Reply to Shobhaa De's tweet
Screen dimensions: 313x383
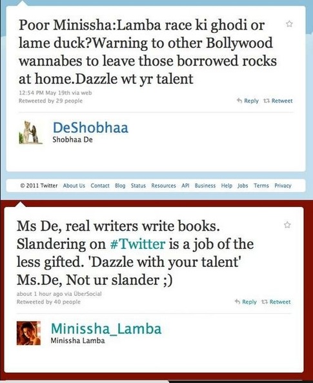point(248,101)
